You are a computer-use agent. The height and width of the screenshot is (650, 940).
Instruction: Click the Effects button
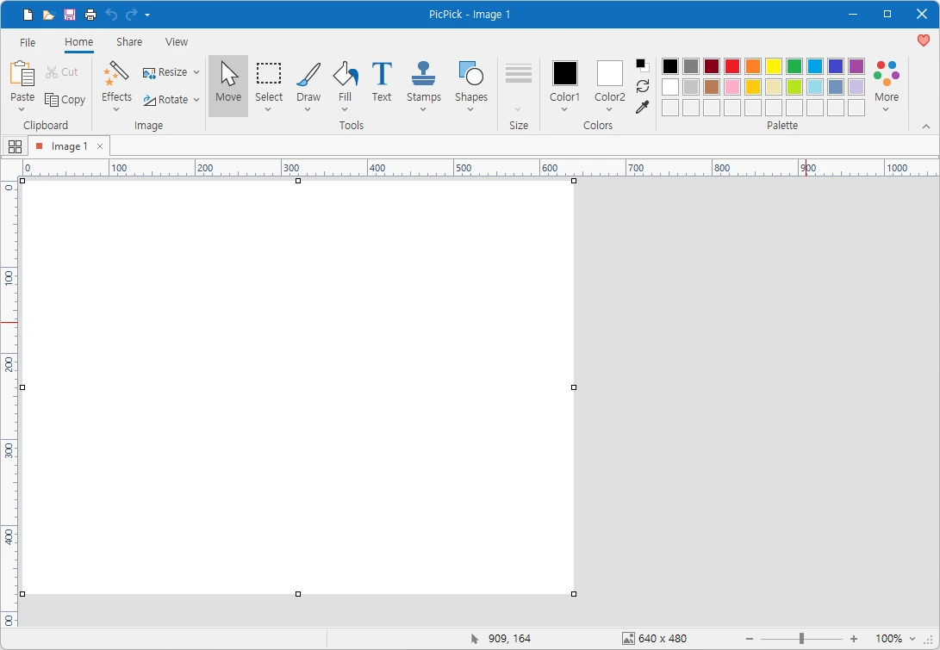tap(115, 84)
